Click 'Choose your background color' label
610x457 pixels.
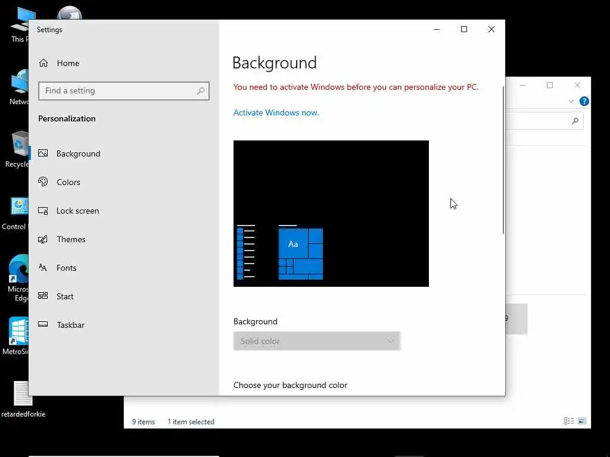point(290,385)
